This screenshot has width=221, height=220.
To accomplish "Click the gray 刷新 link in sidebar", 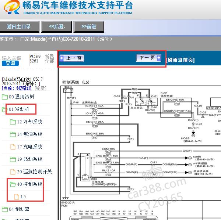I will 41,88.
